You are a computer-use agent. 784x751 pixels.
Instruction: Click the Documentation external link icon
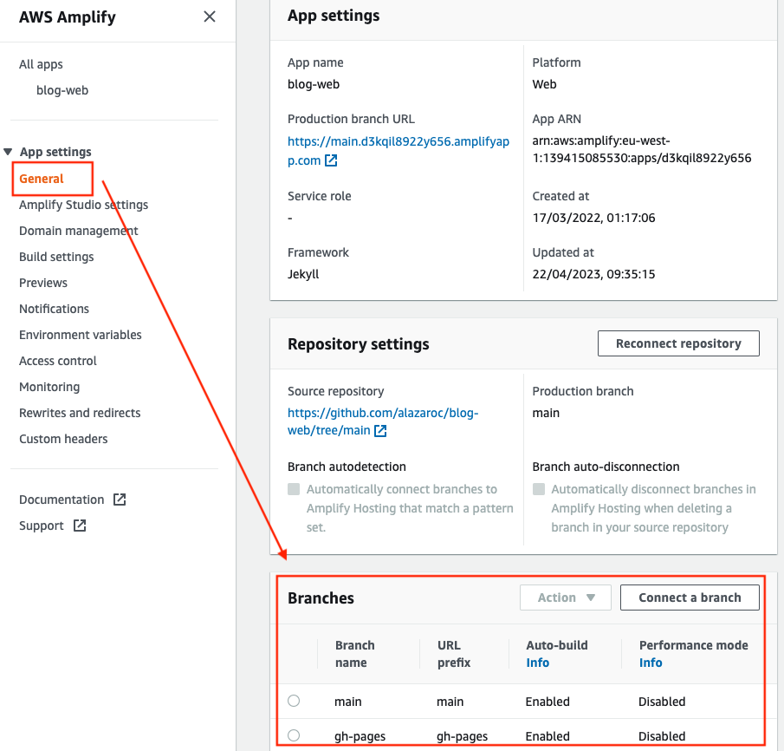click(x=120, y=500)
